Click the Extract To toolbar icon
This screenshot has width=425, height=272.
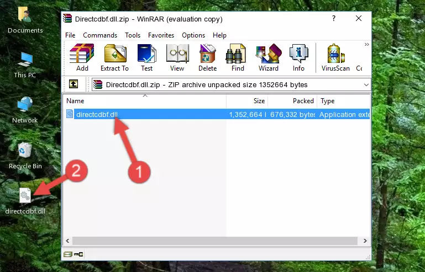point(114,57)
